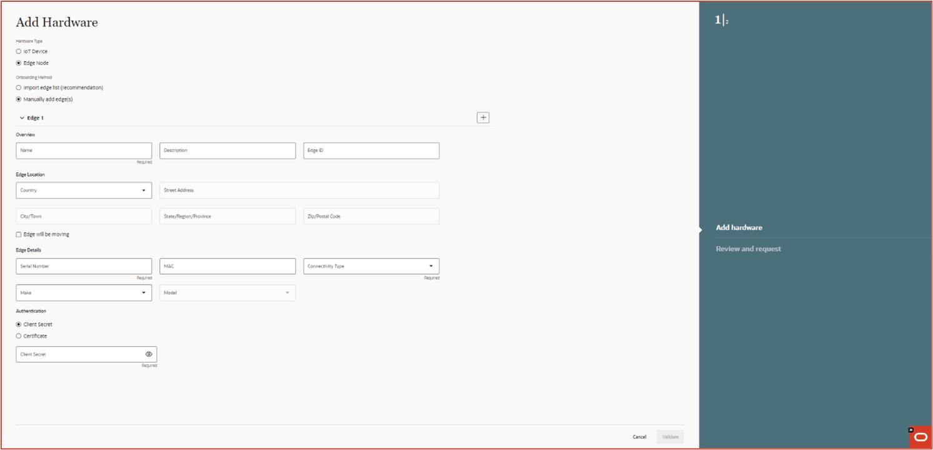Click the MAC address field
This screenshot has width=933, height=450.
pos(227,266)
